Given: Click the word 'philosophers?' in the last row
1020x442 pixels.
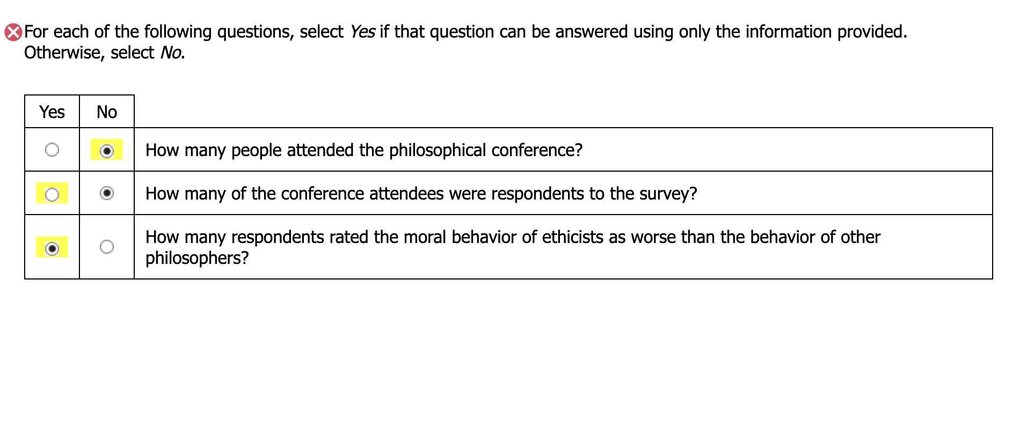Looking at the screenshot, I should (197, 258).
